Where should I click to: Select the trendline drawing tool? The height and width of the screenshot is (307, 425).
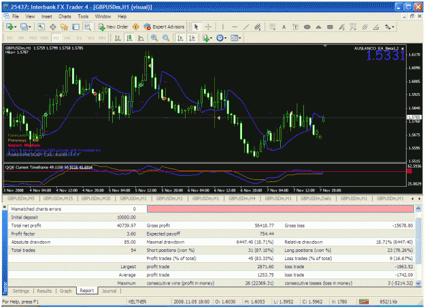tap(246, 26)
